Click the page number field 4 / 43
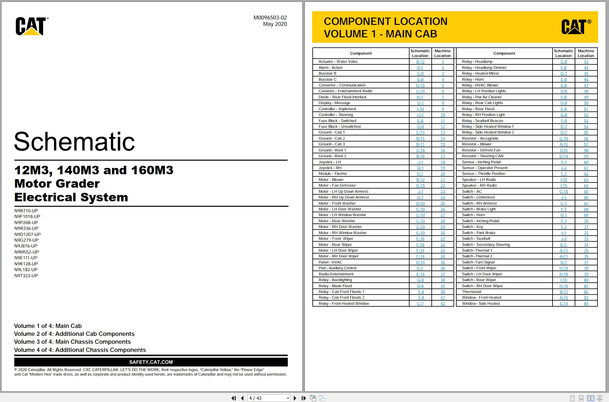Viewport: 609px width, 402px height. [x=267, y=398]
